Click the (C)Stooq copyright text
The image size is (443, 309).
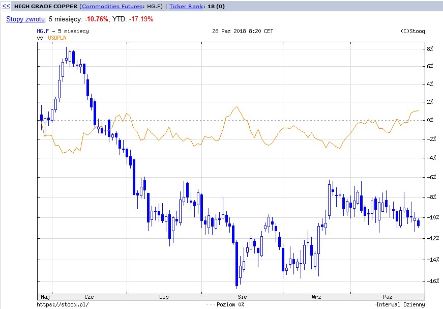[x=413, y=31]
